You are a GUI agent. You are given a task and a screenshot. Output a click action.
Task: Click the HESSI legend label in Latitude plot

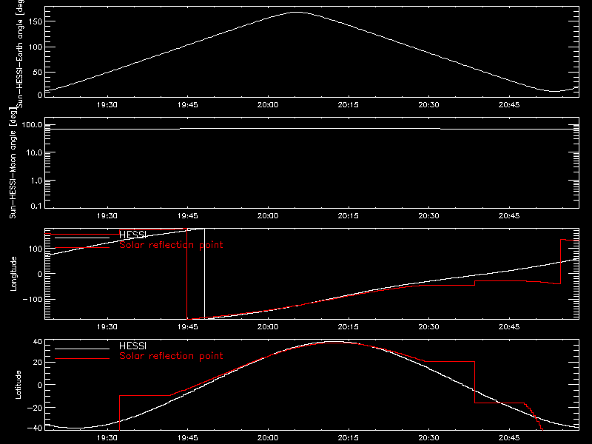[132, 346]
